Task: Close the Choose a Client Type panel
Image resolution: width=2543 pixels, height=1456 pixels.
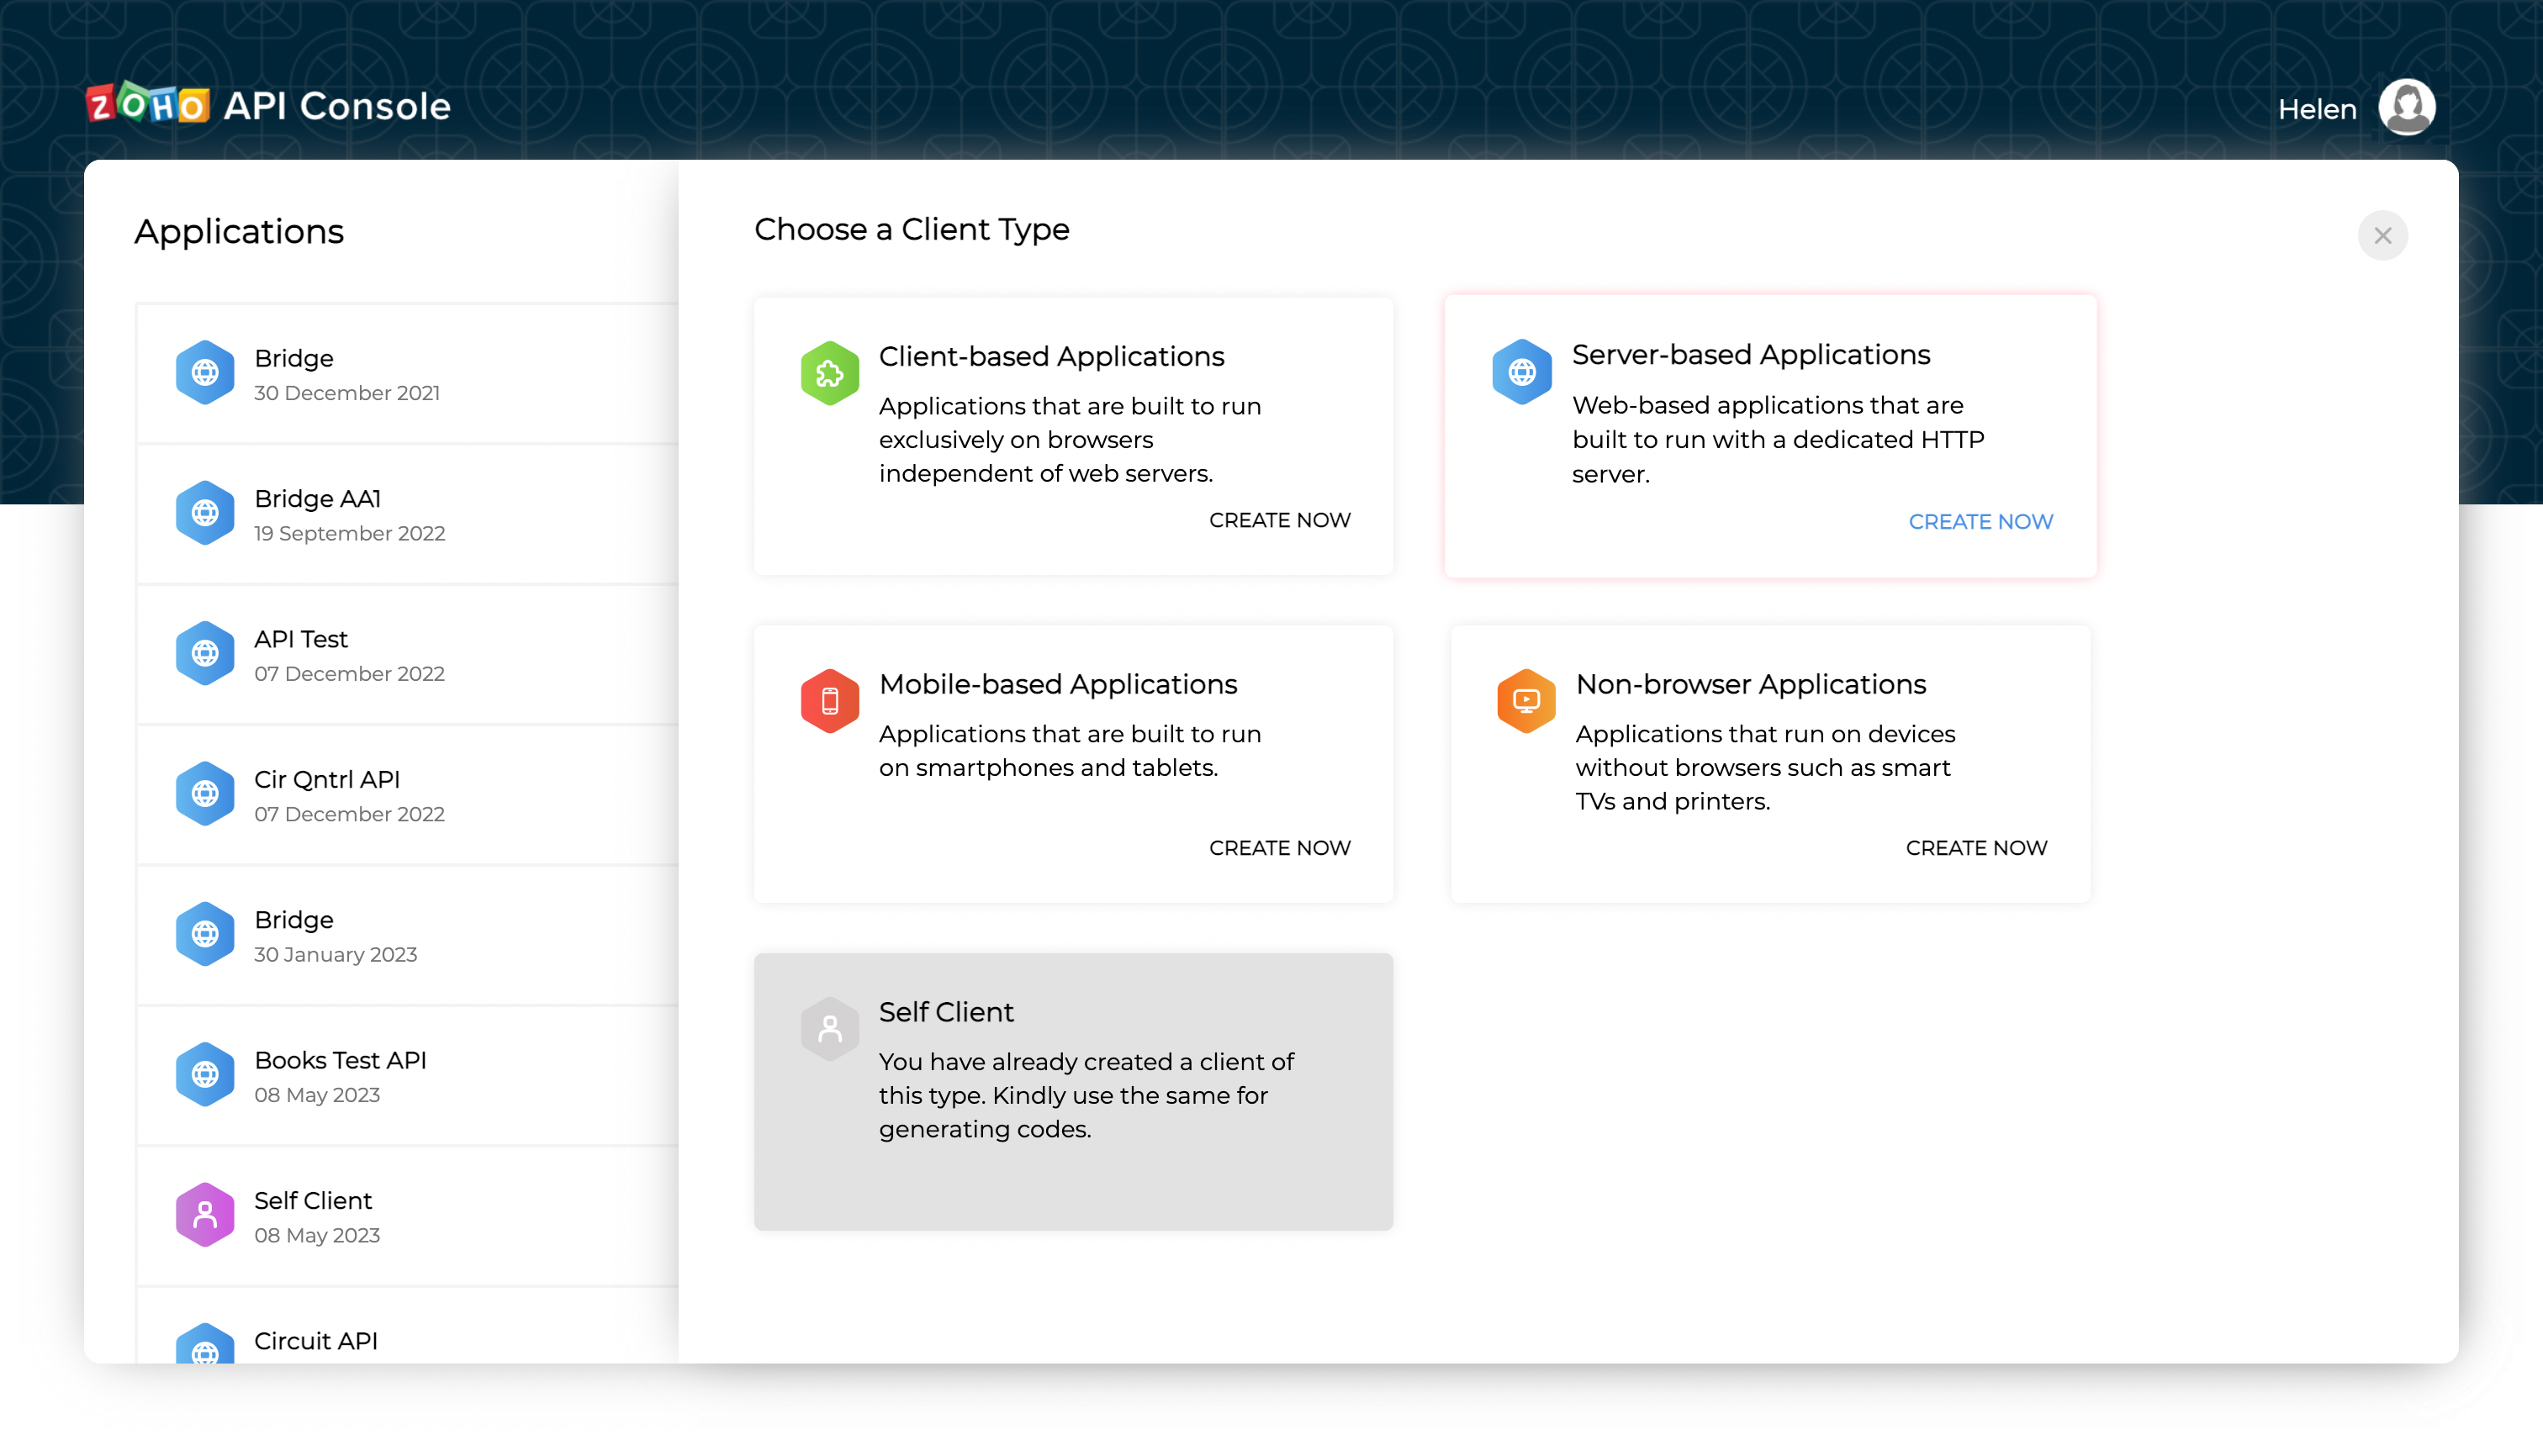Action: [2382, 236]
